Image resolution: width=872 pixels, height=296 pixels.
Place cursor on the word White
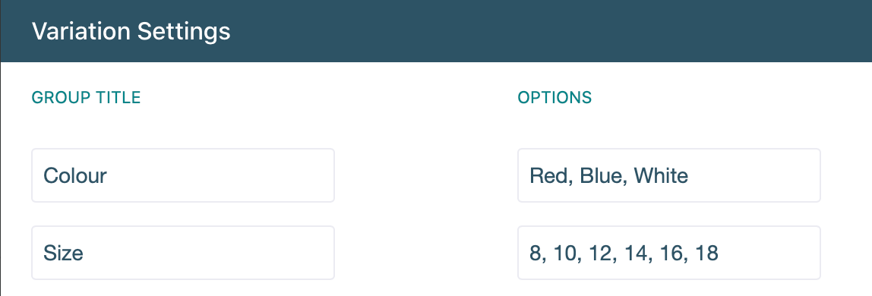point(662,176)
